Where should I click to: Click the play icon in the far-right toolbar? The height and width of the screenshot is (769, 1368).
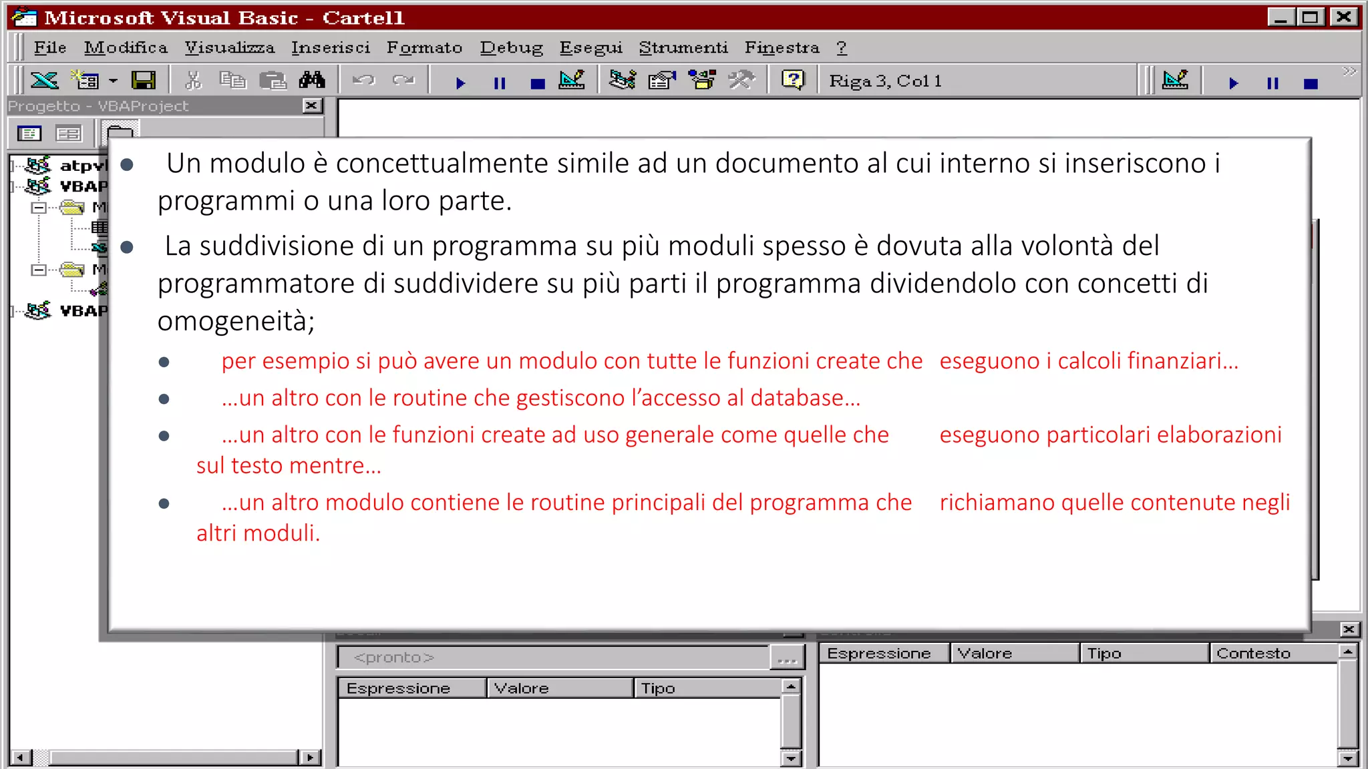(1233, 83)
